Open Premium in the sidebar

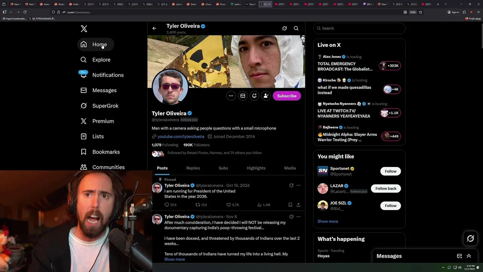click(x=97, y=121)
